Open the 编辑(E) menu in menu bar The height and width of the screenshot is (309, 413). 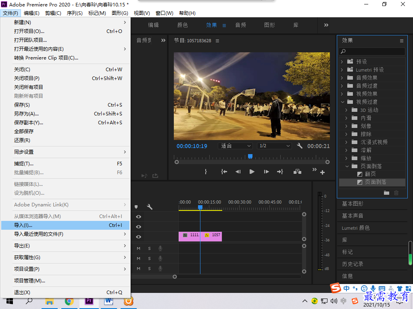coord(31,13)
